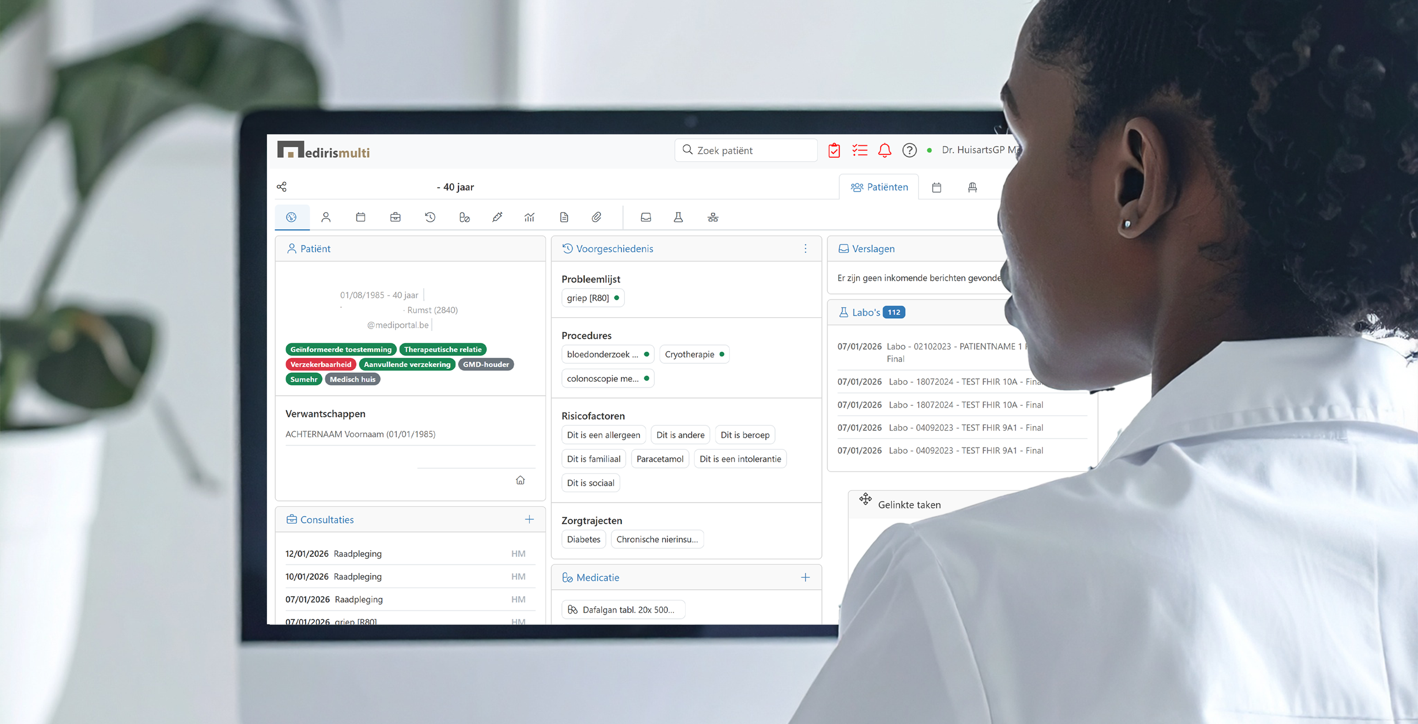
Task: Click the green status dot before the doctor name
Action: (x=929, y=150)
